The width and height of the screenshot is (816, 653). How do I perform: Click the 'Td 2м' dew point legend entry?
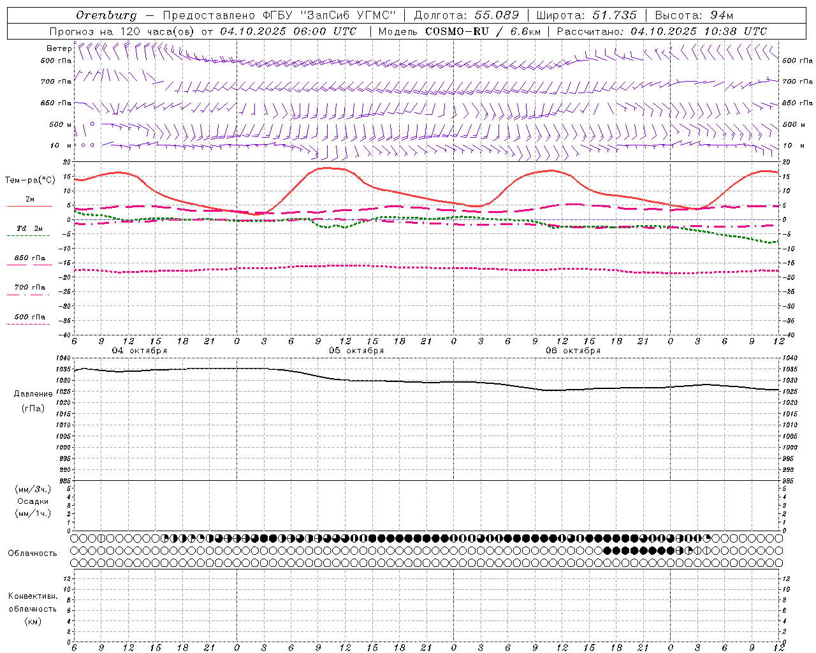pyautogui.click(x=30, y=228)
